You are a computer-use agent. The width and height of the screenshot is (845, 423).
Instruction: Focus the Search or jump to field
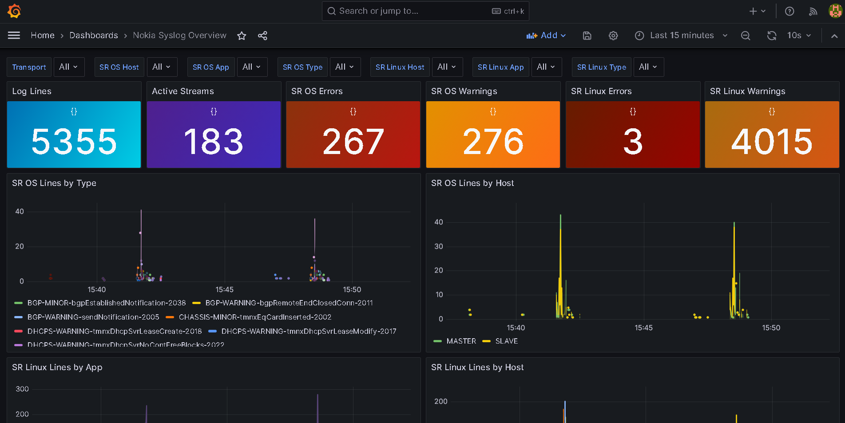[x=425, y=11]
